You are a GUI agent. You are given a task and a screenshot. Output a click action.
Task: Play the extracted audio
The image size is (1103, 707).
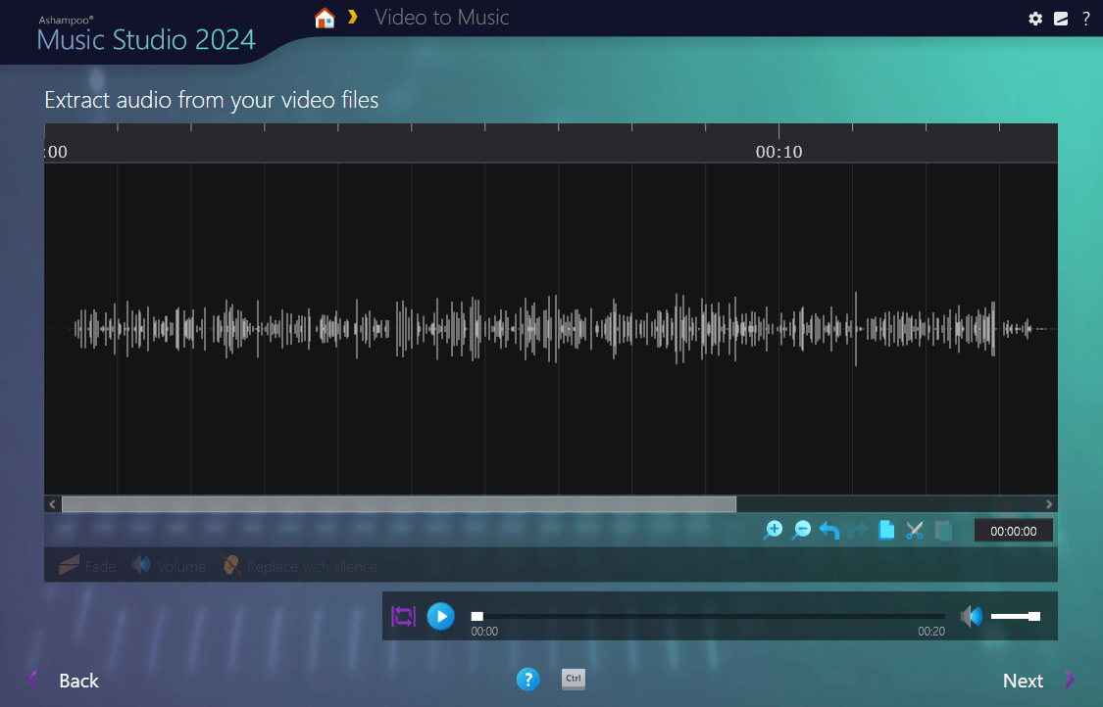click(x=441, y=616)
